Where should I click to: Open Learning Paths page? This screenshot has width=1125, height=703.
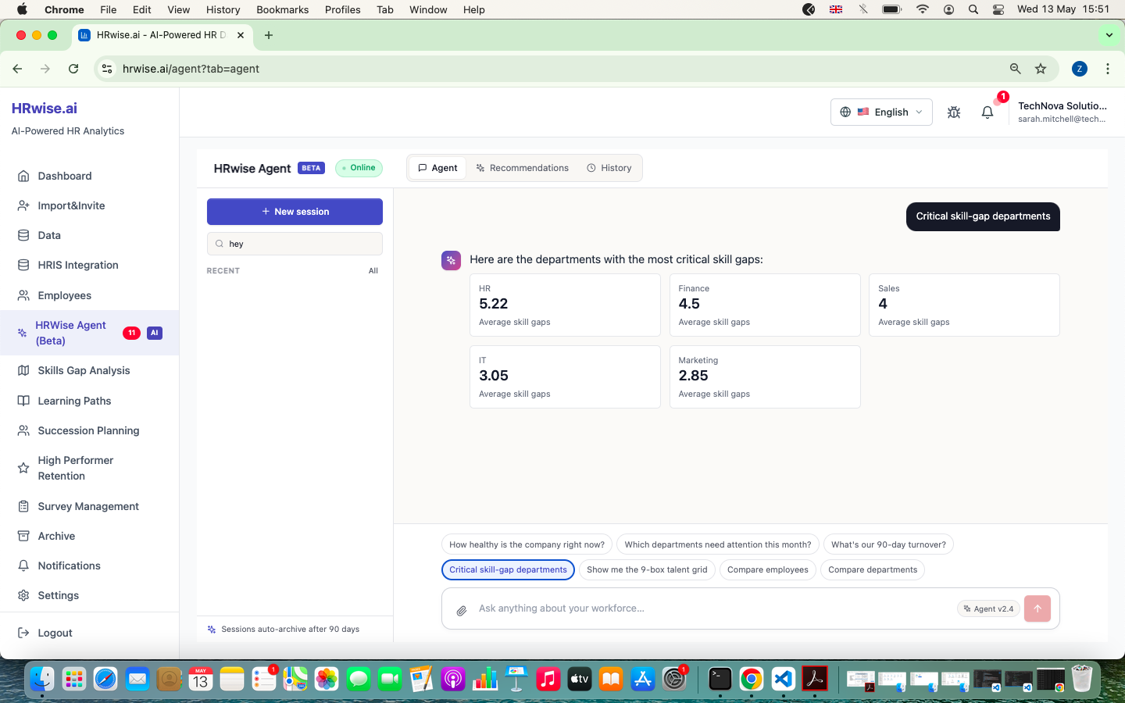(74, 401)
